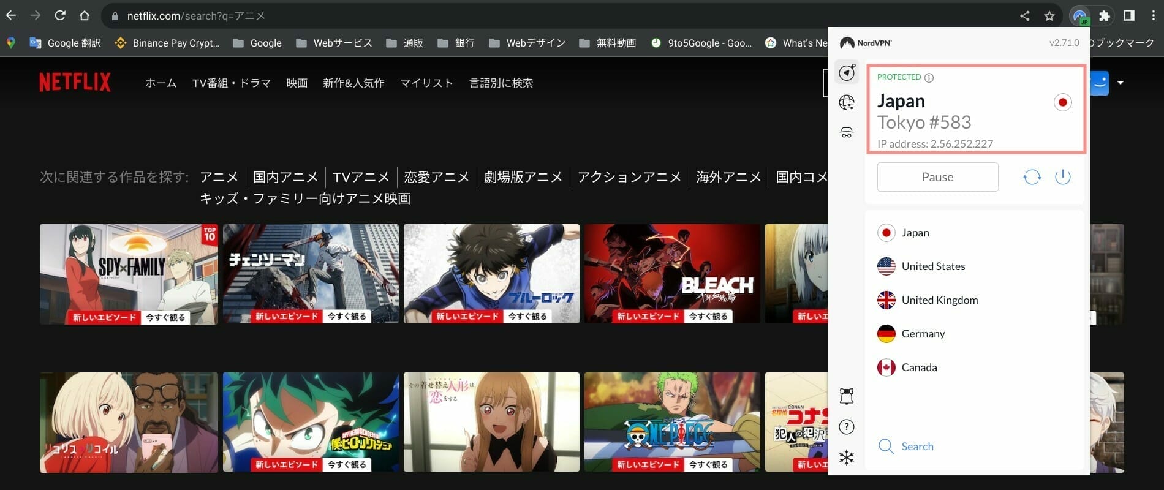Click the home button in Chrome
Viewport: 1164px width, 490px height.
(85, 15)
